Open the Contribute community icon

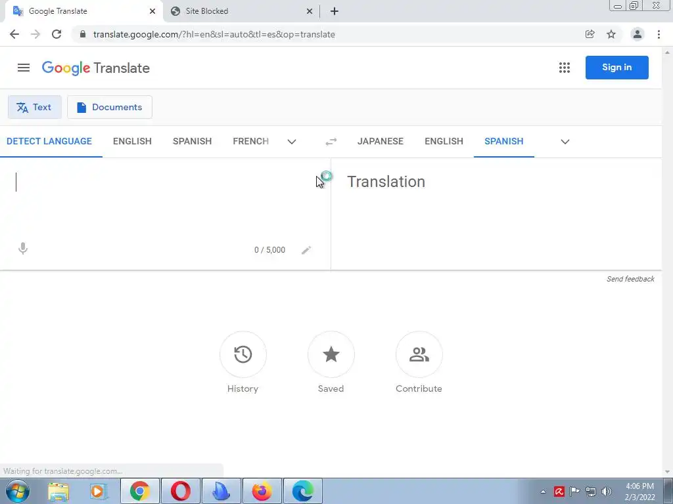(x=419, y=354)
